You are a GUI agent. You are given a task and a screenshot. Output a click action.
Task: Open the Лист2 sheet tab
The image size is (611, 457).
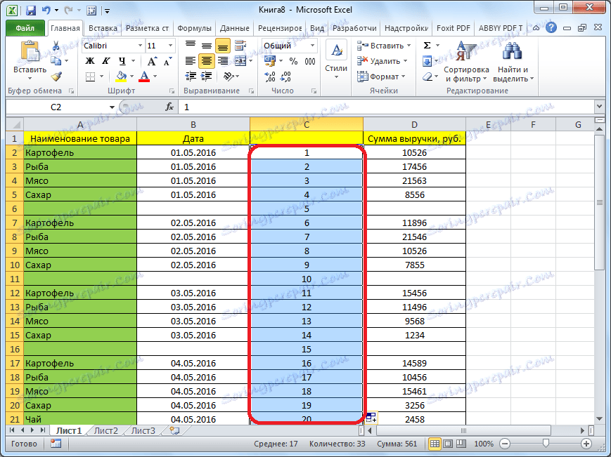point(106,430)
